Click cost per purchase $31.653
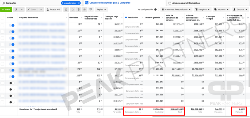250x118 pixels. point(219,24)
